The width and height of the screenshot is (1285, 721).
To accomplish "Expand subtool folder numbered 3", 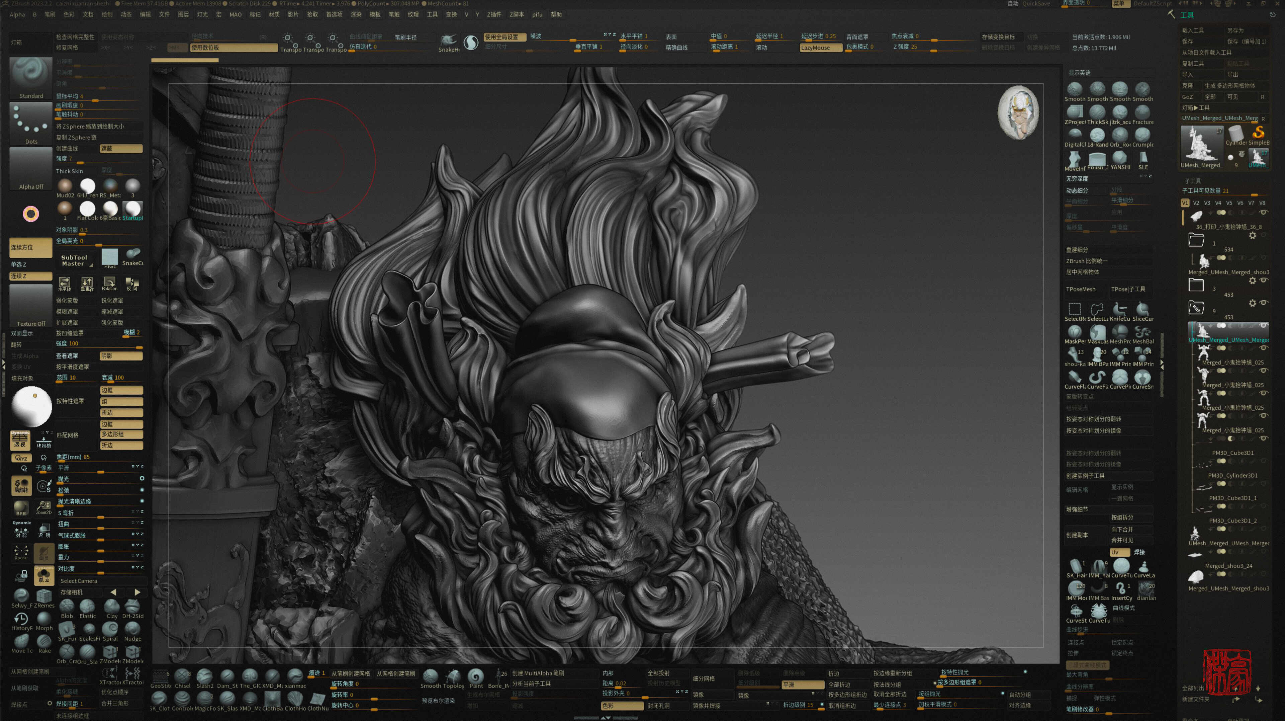I will (x=1196, y=285).
